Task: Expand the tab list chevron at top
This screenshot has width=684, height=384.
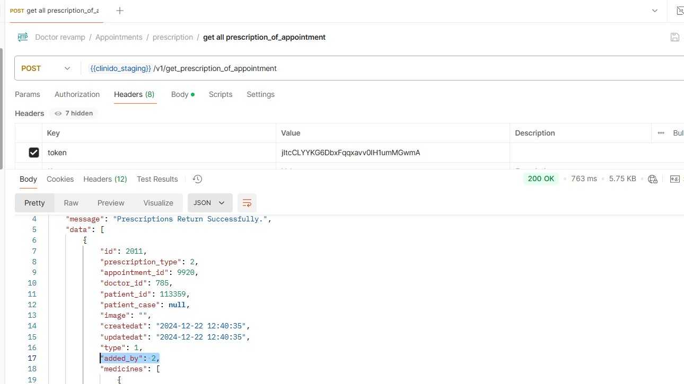Action: point(655,11)
